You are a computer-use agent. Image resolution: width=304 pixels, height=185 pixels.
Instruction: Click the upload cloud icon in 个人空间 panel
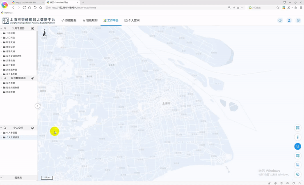[x=32, y=128]
